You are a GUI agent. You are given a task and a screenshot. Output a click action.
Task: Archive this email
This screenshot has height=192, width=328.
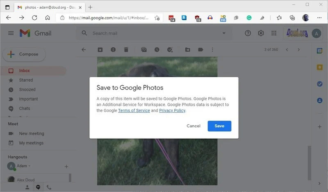pos(100,50)
